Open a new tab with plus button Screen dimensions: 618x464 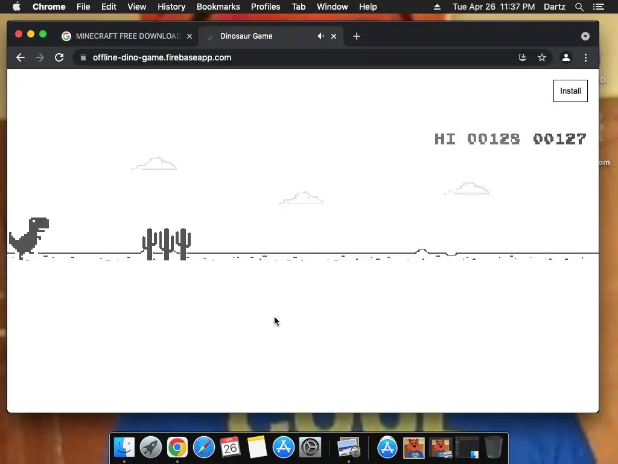(357, 36)
